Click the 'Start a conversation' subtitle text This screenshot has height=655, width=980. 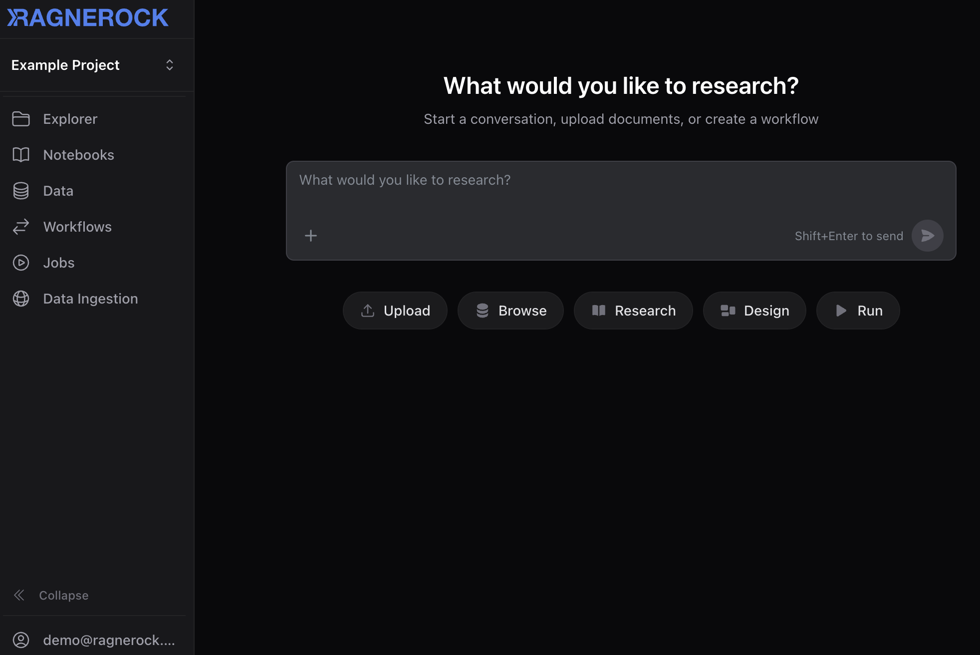(x=621, y=119)
